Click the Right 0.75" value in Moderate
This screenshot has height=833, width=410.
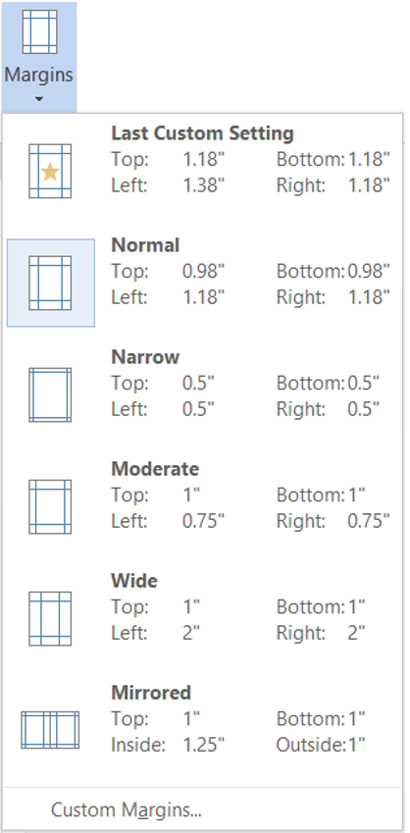click(369, 521)
